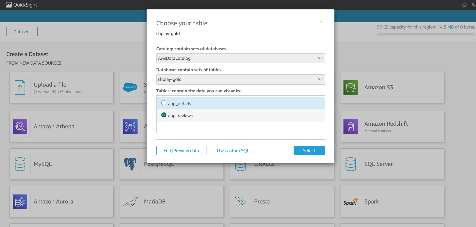Open the Amazon Athena data source icon
Image resolution: width=476 pixels, height=227 pixels.
click(x=20, y=127)
